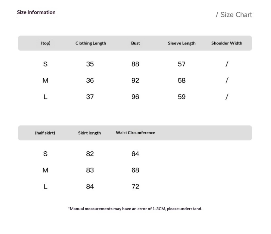Select sleeve length value 59

pyautogui.click(x=182, y=97)
